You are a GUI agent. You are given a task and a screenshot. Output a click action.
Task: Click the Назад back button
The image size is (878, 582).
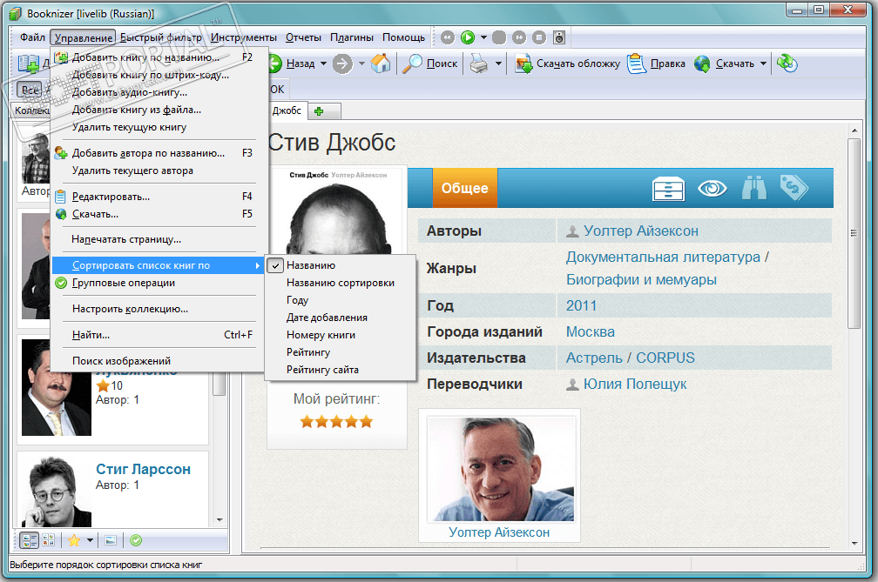(x=291, y=64)
